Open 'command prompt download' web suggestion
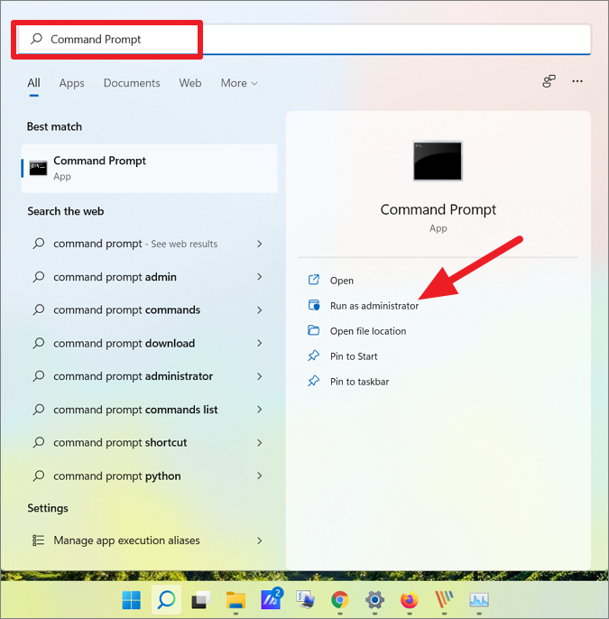This screenshot has width=609, height=619. click(148, 343)
